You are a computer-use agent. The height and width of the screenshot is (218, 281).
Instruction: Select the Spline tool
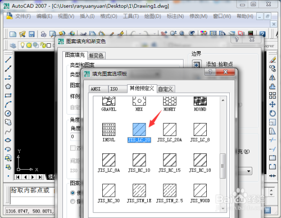pos(8,131)
